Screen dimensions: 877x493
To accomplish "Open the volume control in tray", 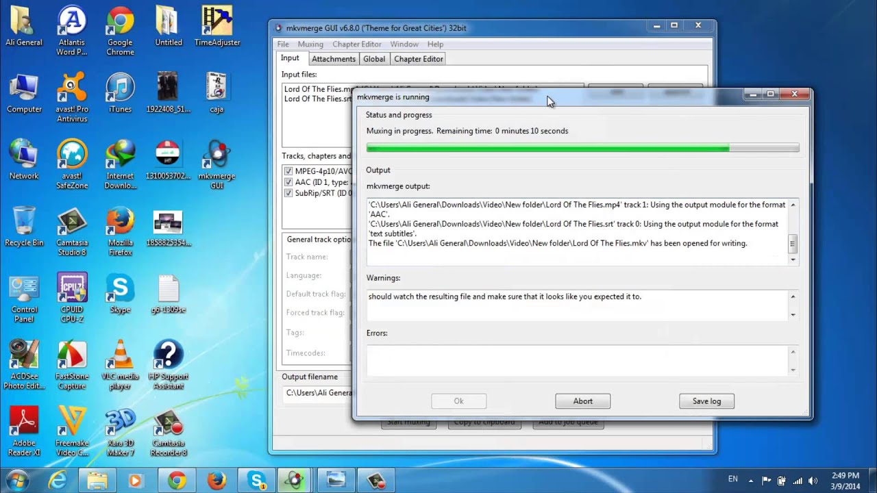I will (813, 481).
